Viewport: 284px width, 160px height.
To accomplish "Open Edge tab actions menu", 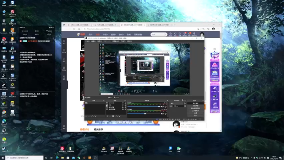I will click(x=64, y=25).
